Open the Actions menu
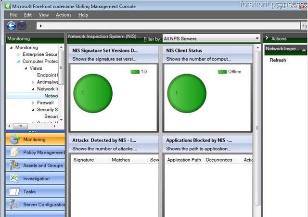Image resolution: width=308 pixels, height=217 pixels. coord(63,15)
